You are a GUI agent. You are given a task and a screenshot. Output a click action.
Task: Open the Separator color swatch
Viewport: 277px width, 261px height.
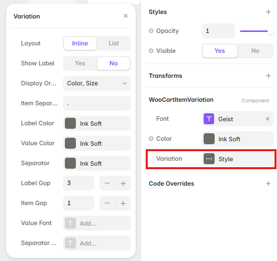pos(70,163)
